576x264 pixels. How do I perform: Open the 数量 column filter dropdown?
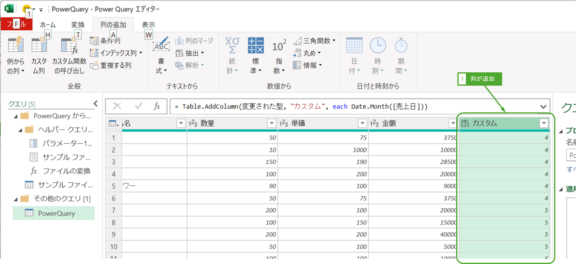point(271,123)
